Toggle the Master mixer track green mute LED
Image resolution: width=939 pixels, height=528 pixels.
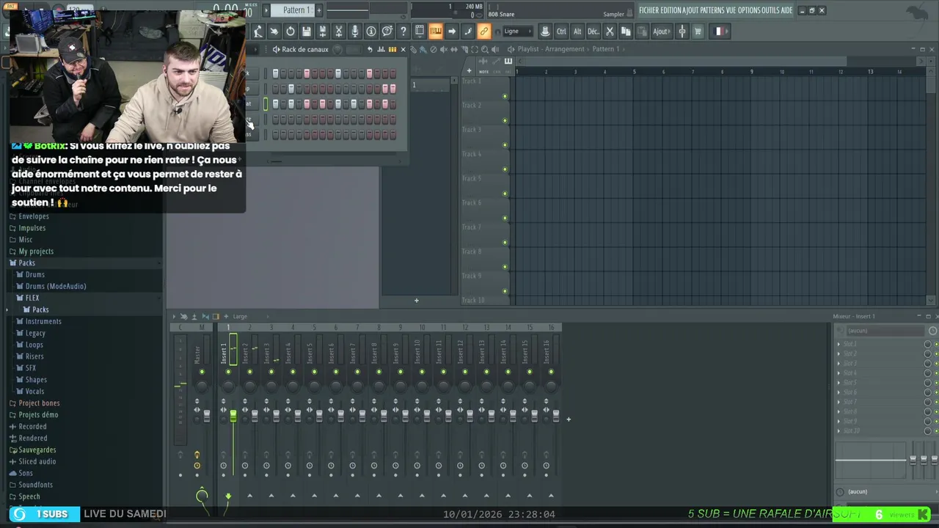click(x=202, y=372)
